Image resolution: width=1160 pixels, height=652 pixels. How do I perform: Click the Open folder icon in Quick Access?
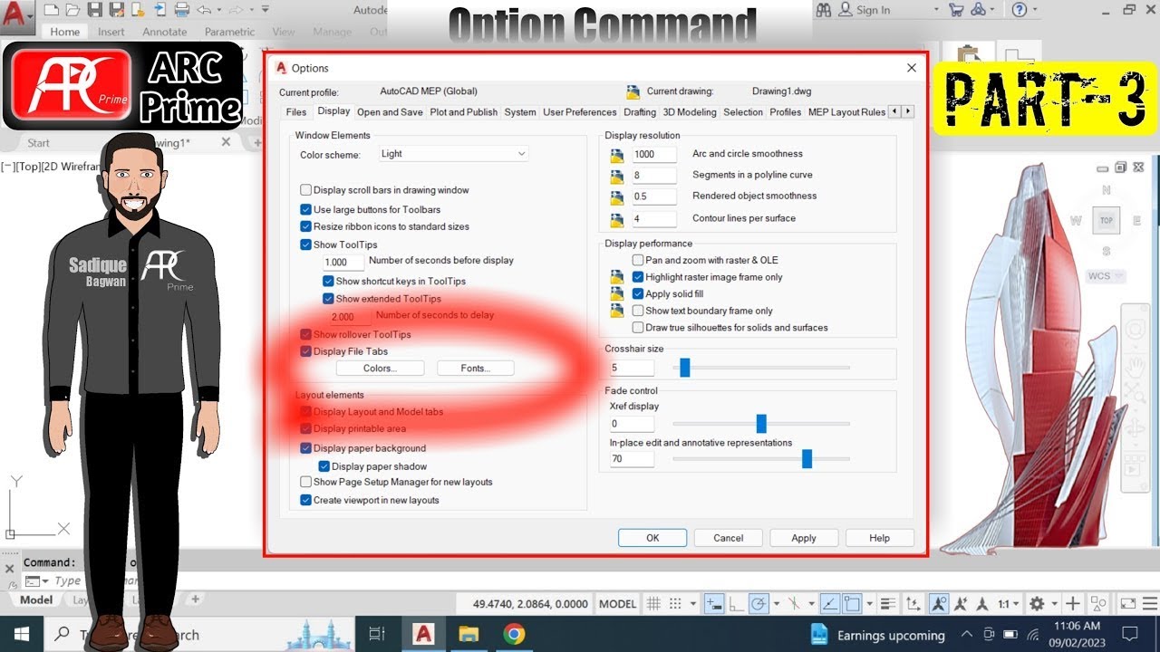pos(72,10)
